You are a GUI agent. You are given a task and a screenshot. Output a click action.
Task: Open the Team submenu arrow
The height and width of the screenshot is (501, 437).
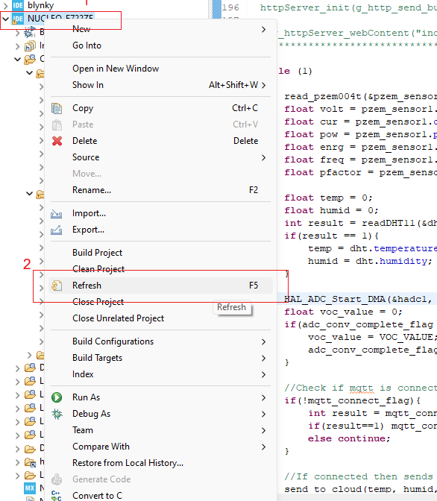tap(263, 430)
